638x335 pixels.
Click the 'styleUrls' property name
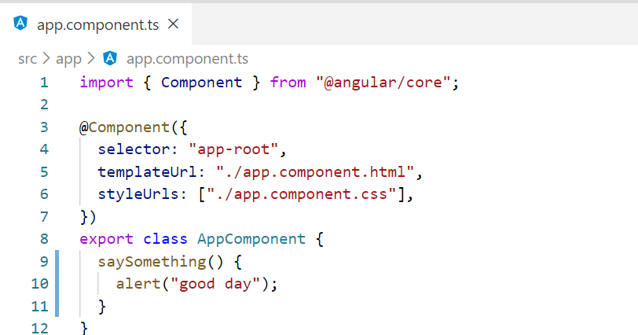[138, 194]
